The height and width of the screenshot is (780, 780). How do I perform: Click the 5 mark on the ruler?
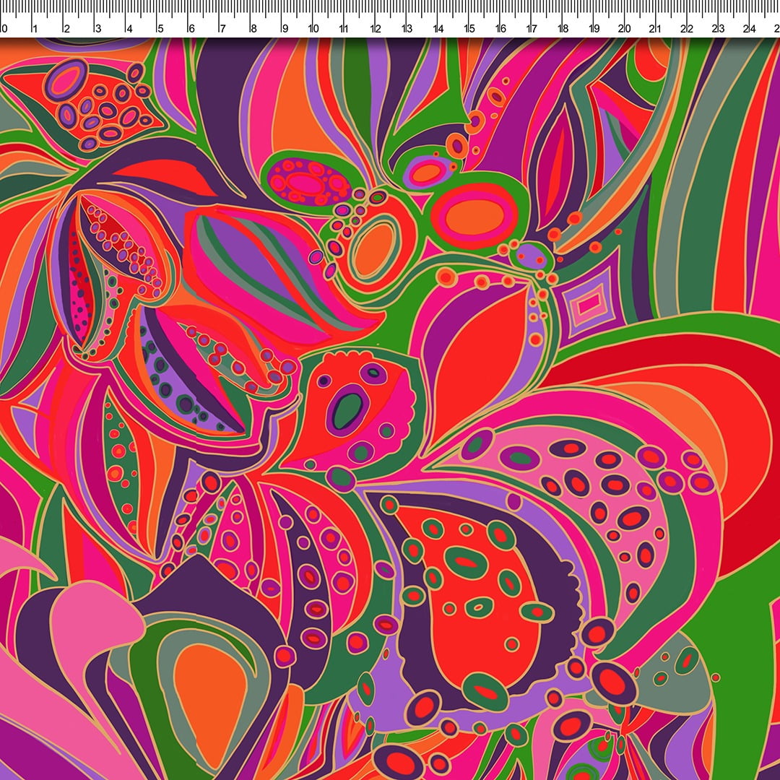(x=160, y=29)
